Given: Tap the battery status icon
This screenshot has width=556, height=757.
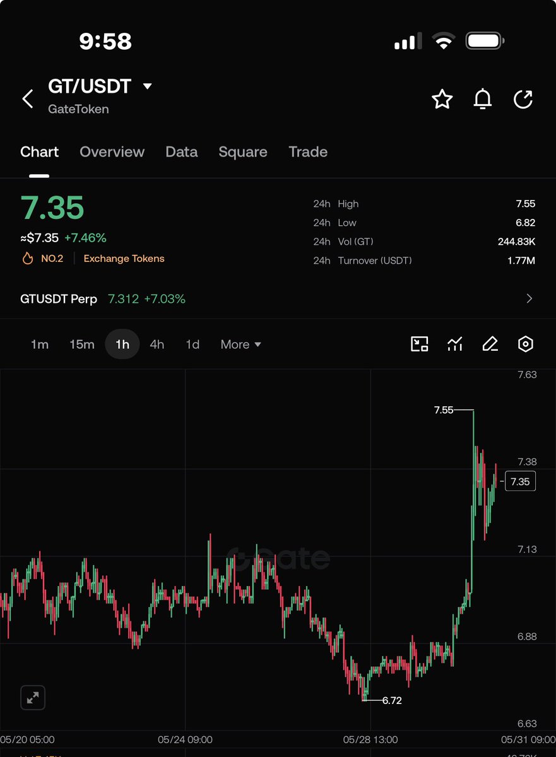Looking at the screenshot, I should [486, 42].
